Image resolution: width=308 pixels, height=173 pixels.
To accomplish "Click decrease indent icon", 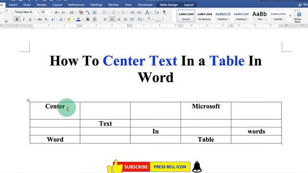I will tap(132, 12).
